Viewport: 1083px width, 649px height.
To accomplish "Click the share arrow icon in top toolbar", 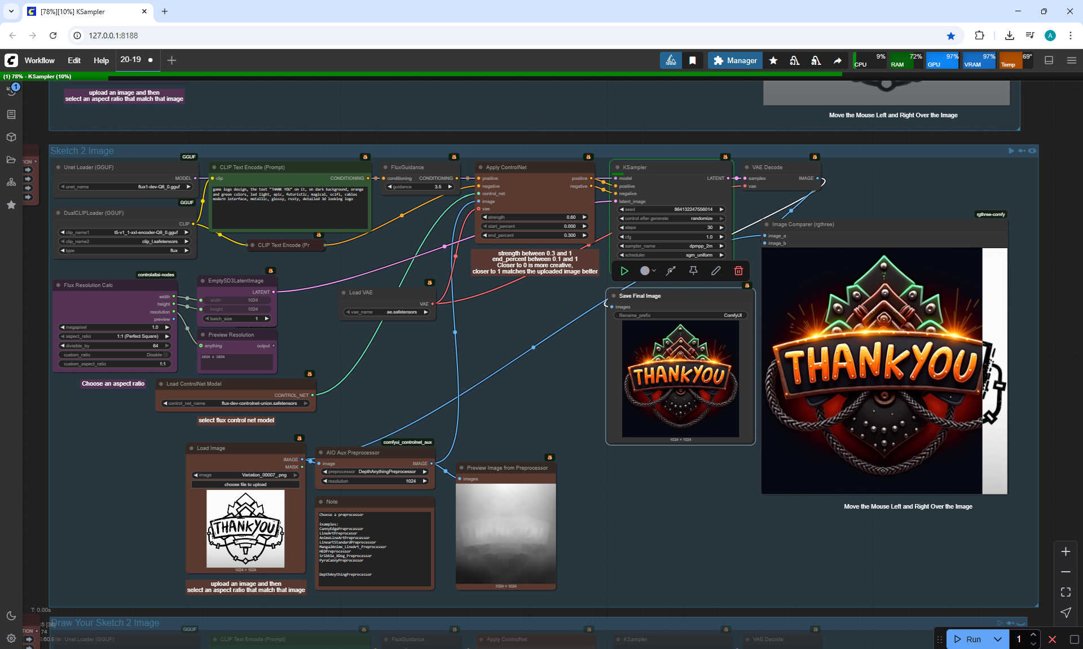I will point(838,60).
